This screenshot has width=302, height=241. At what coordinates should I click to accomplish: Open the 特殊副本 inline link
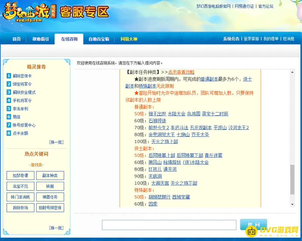(148, 86)
